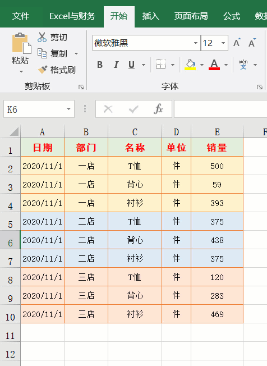This screenshot has height=366, width=267.
Task: Toggle Italic formatting
Action: tap(116, 65)
